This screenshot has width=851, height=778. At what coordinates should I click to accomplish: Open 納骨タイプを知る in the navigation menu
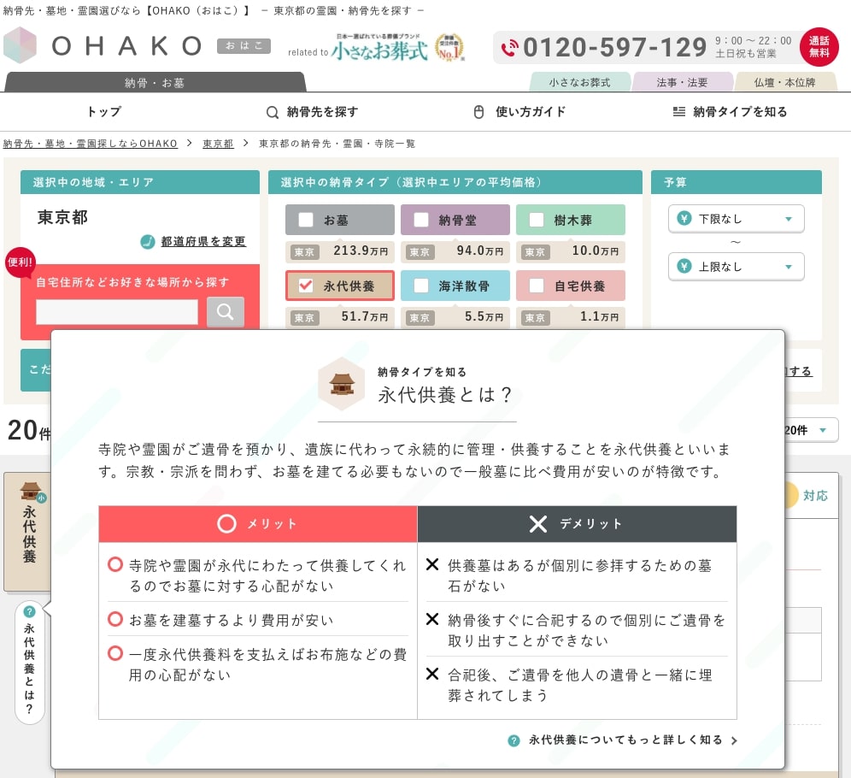pyautogui.click(x=731, y=112)
